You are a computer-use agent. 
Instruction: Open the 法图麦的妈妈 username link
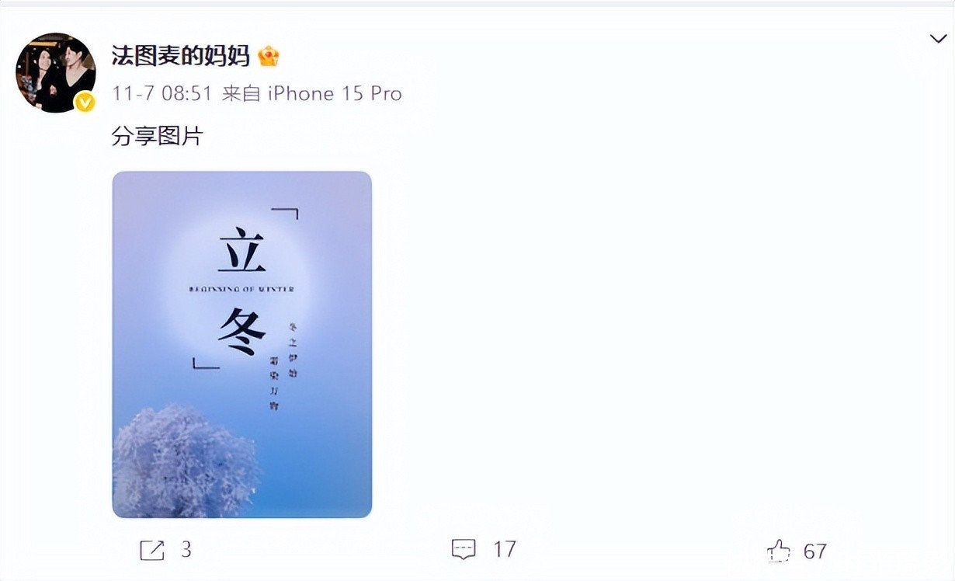click(x=181, y=56)
